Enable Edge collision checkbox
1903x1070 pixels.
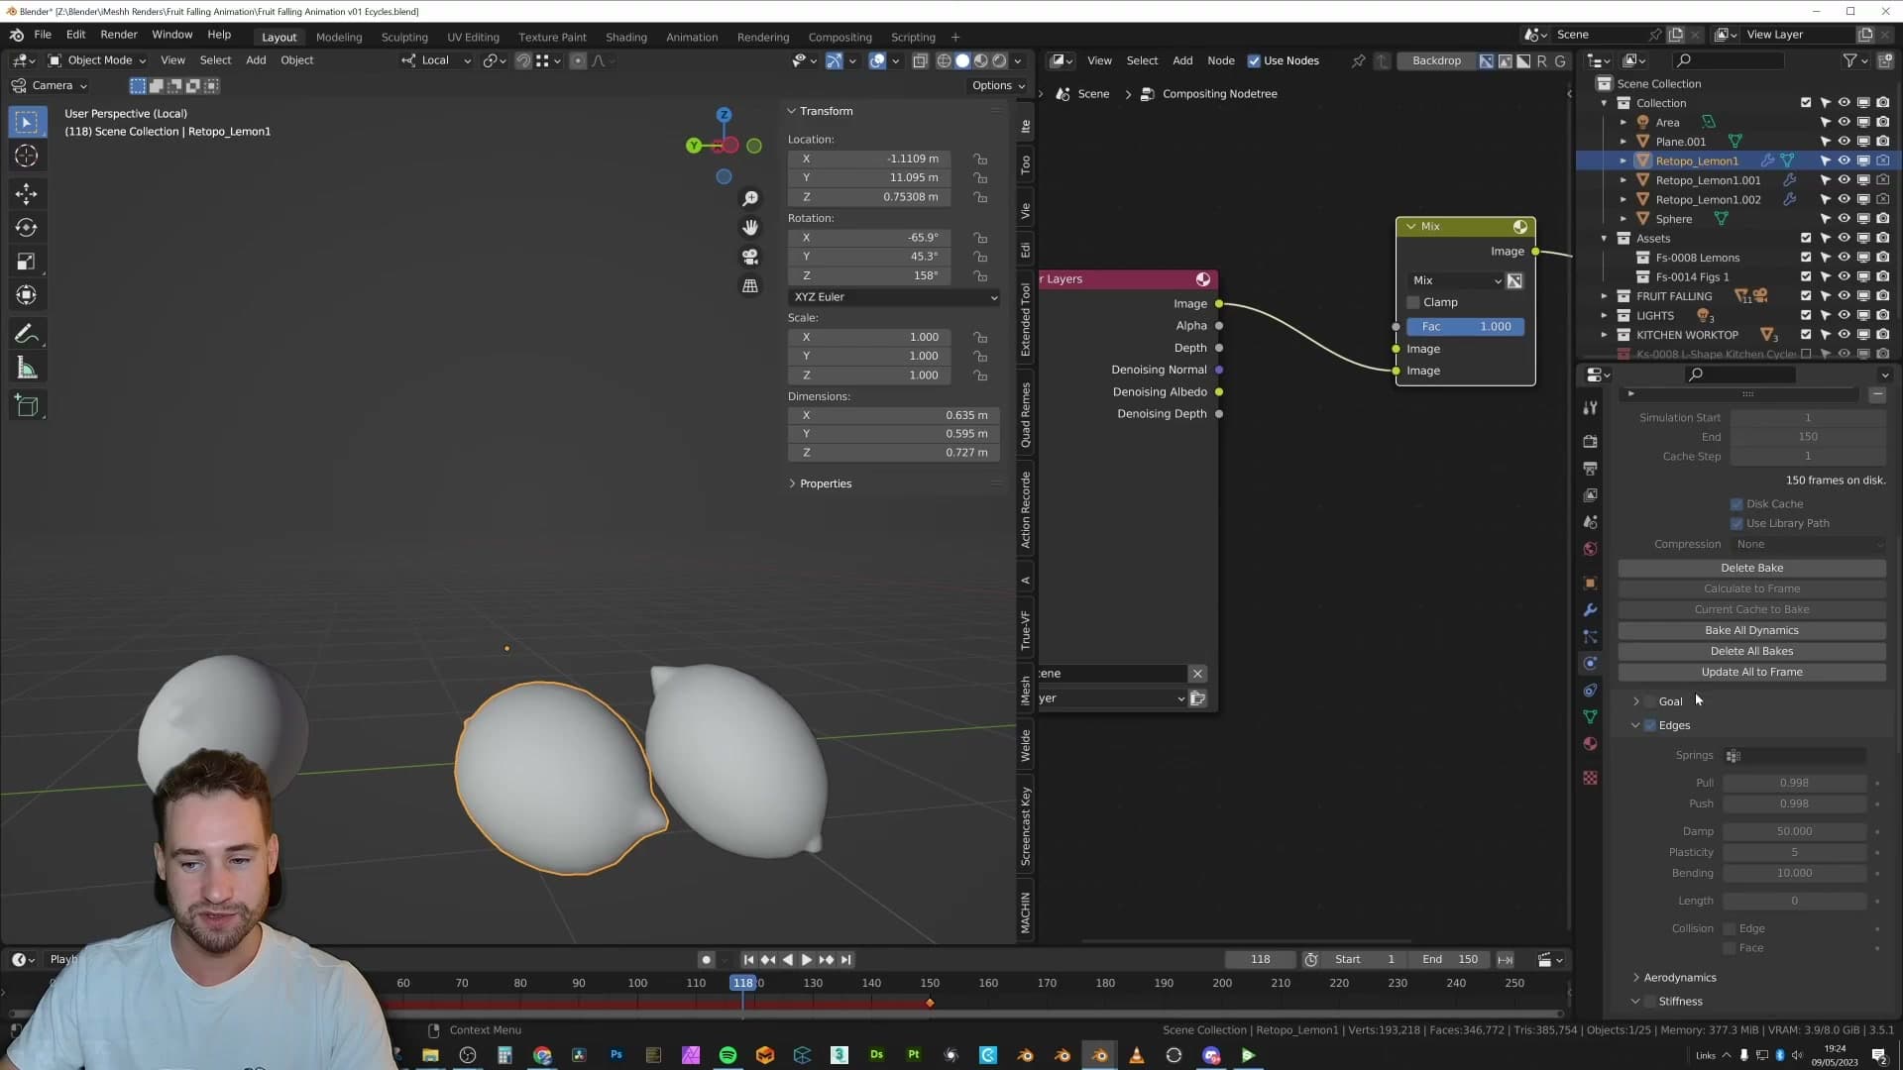[1730, 929]
